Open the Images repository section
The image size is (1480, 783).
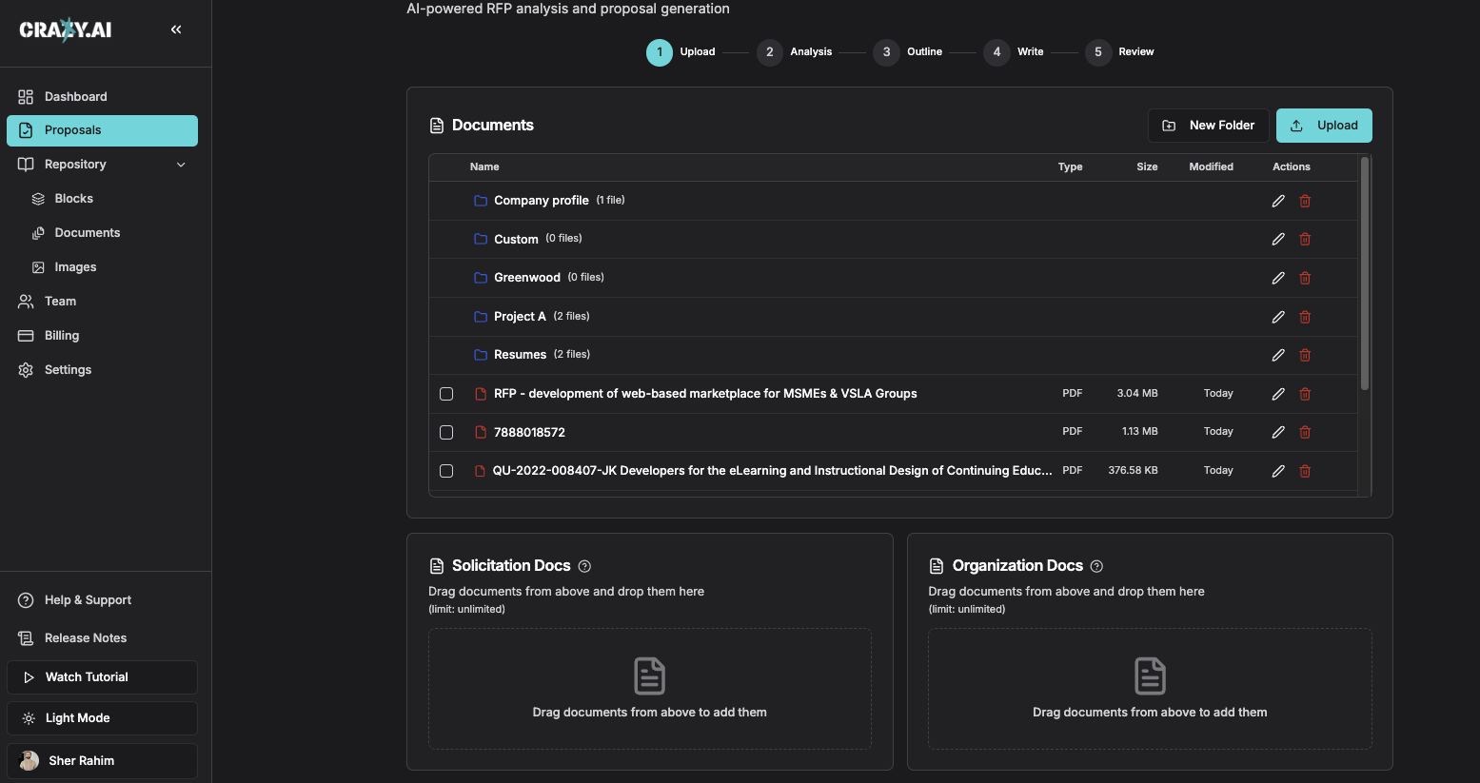[x=76, y=266]
